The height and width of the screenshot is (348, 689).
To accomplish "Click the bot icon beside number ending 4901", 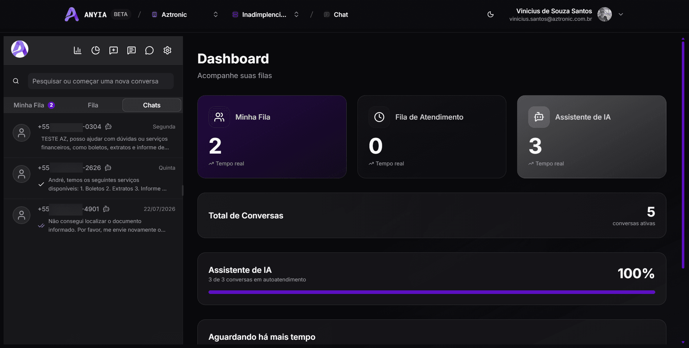I will pos(106,209).
